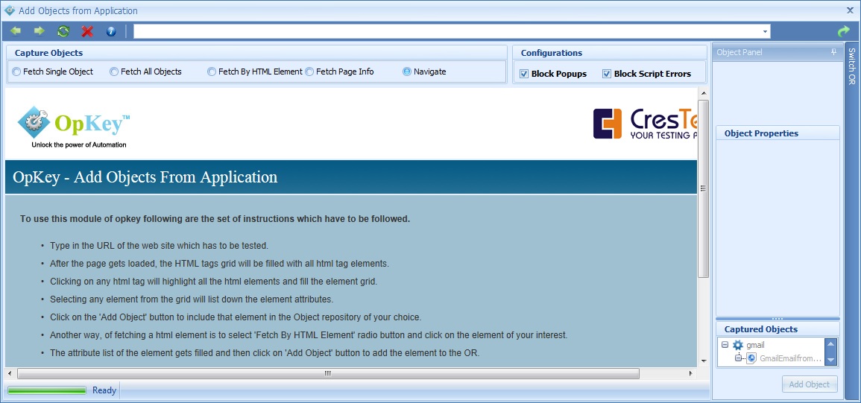The image size is (861, 403).
Task: Click the gmail gear icon in Captured Objects
Action: click(x=738, y=345)
